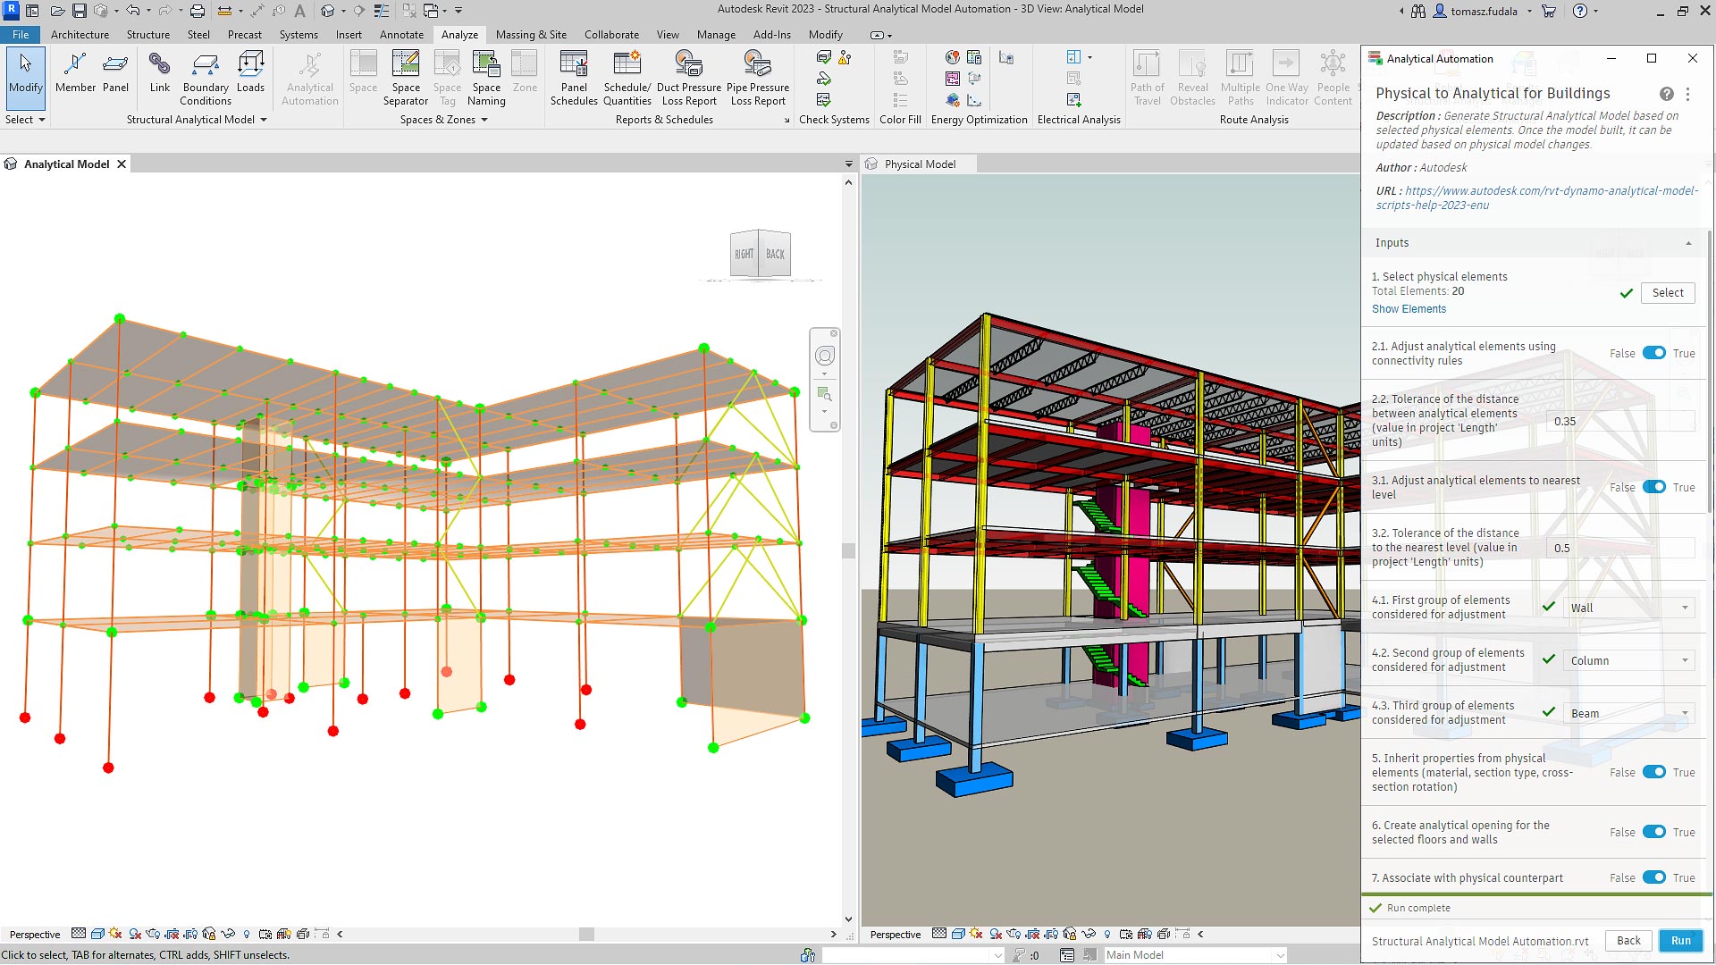
Task: Click the Run button
Action: (1680, 940)
